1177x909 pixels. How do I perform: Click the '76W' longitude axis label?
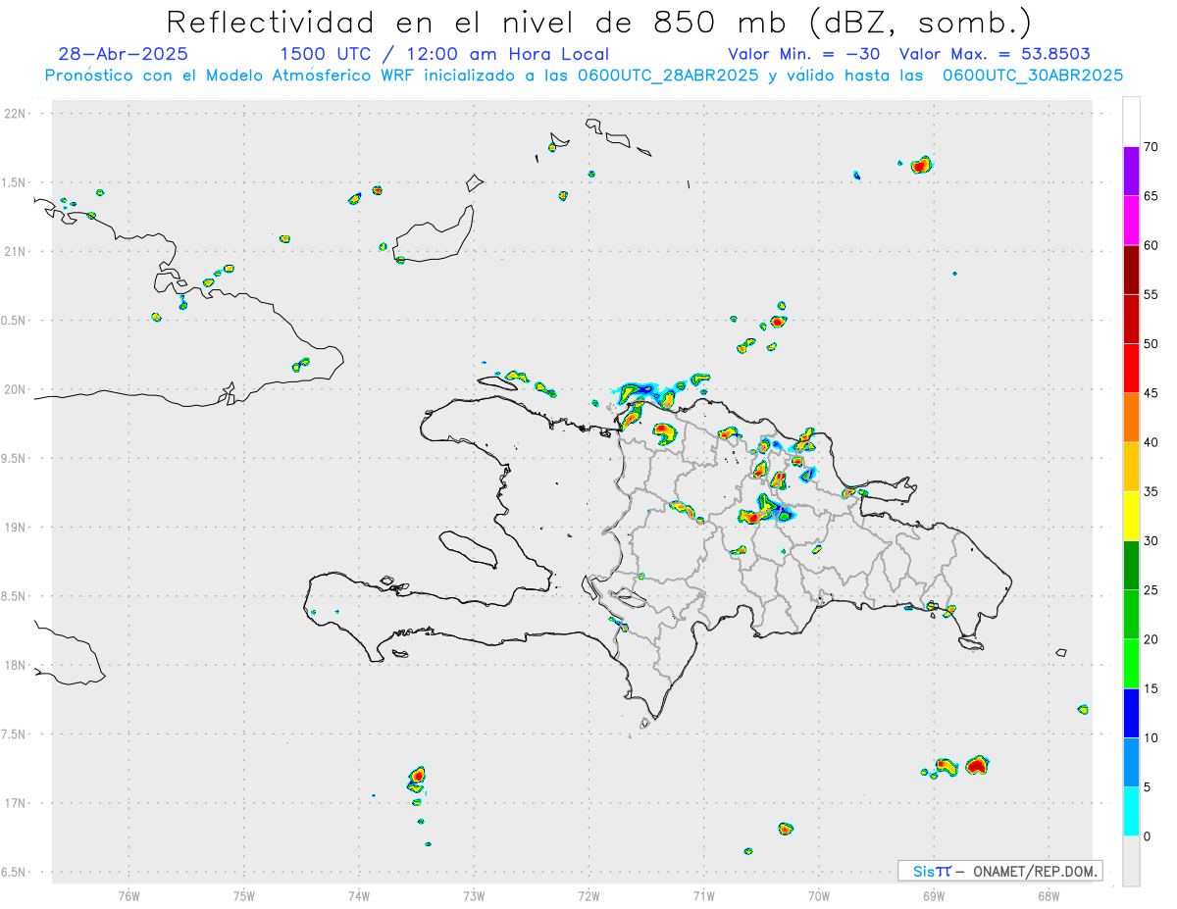(x=128, y=895)
